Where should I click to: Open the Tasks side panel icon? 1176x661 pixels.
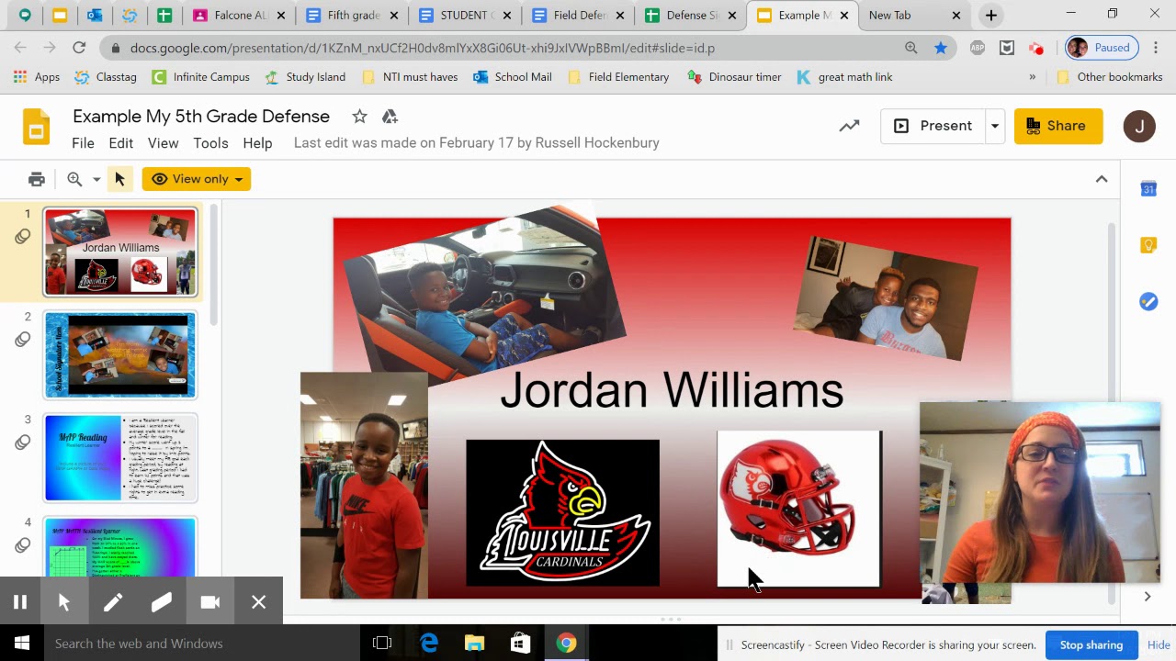[1148, 301]
